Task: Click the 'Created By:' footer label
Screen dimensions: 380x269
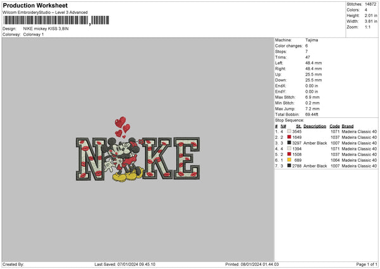Action: click(x=13, y=265)
